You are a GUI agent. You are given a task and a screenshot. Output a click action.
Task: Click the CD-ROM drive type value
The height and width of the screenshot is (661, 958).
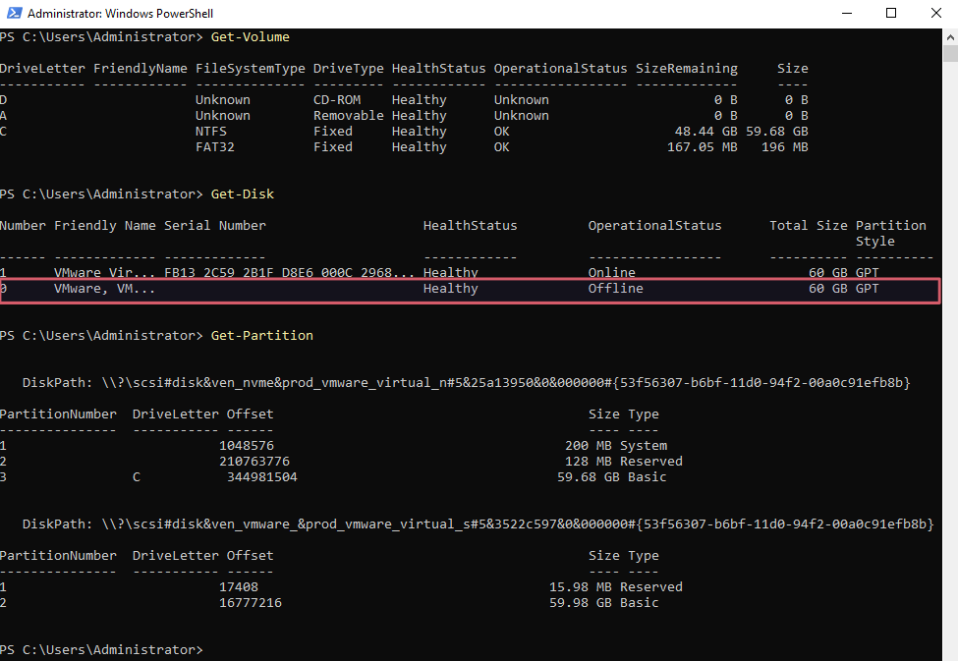pyautogui.click(x=337, y=99)
